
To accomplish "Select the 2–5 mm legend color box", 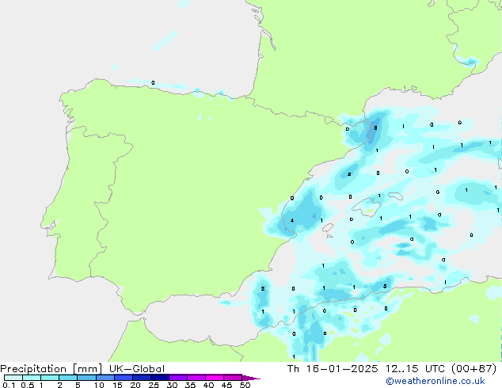I will [x=68, y=378].
